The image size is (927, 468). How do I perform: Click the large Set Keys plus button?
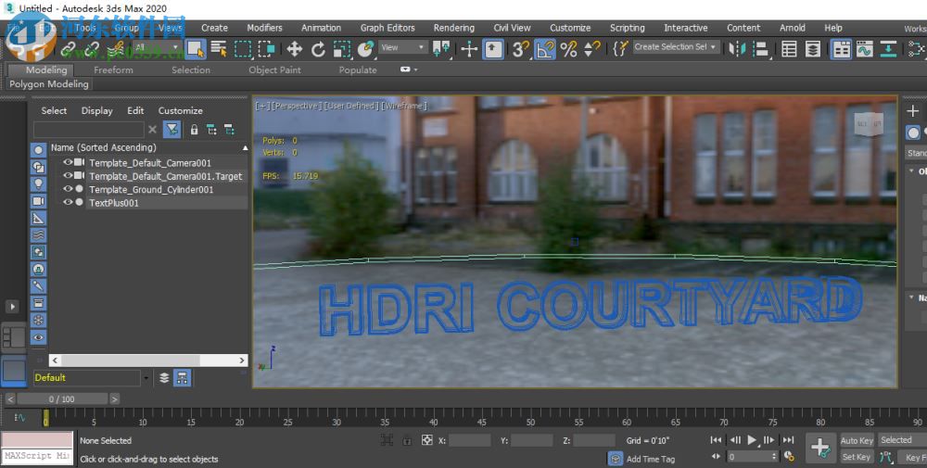point(820,448)
